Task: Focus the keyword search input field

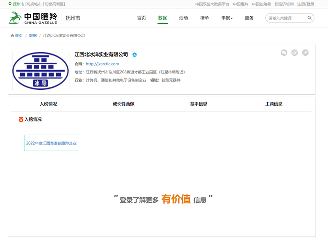Action: pos(286,18)
